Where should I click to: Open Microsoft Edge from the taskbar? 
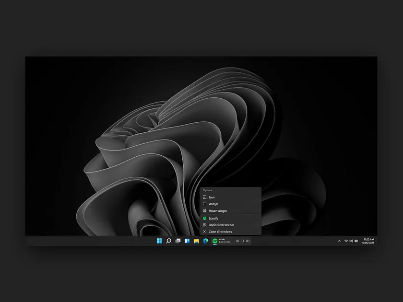tap(205, 241)
